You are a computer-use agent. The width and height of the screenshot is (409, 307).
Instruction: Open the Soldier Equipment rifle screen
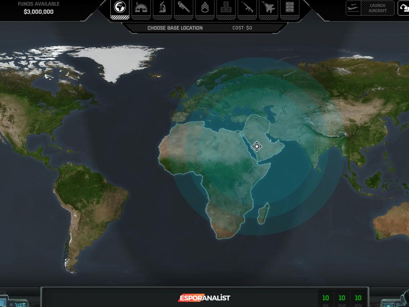(x=247, y=8)
